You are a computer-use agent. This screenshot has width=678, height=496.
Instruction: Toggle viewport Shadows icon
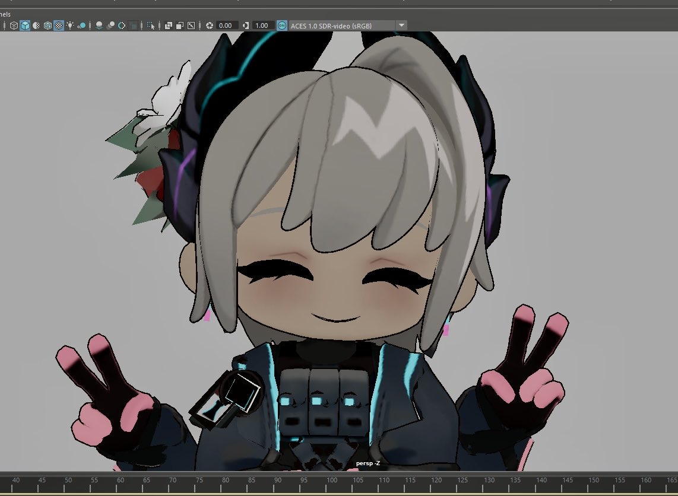click(x=81, y=26)
